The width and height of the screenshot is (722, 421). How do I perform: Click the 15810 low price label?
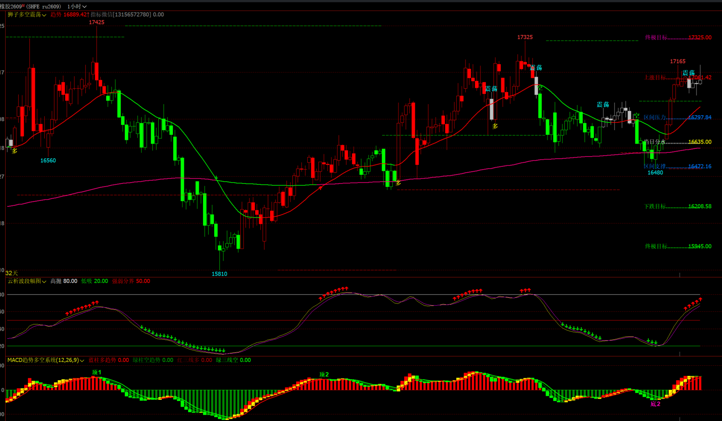[x=219, y=274]
